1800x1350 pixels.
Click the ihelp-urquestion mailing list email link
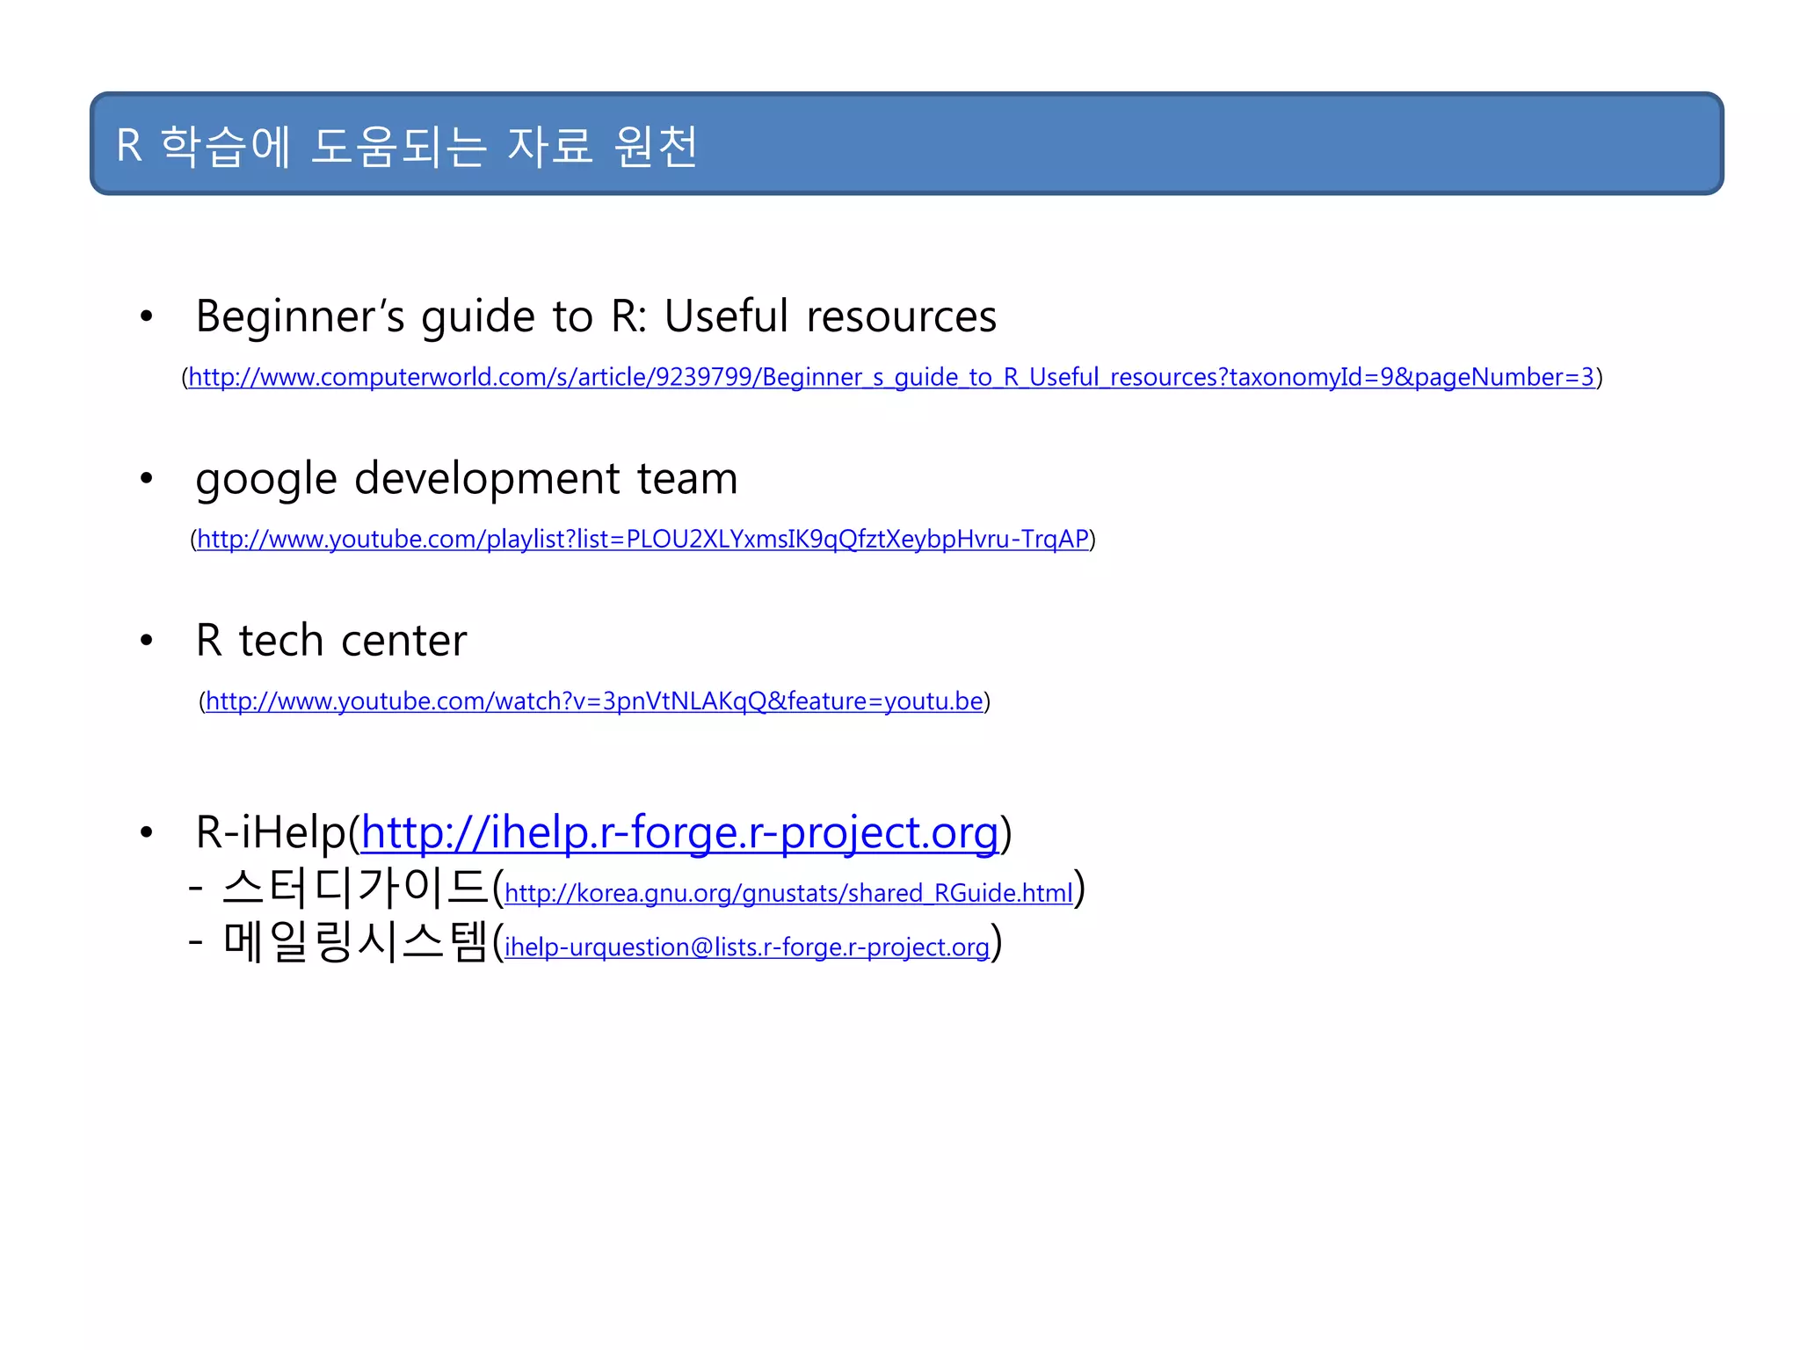point(747,947)
